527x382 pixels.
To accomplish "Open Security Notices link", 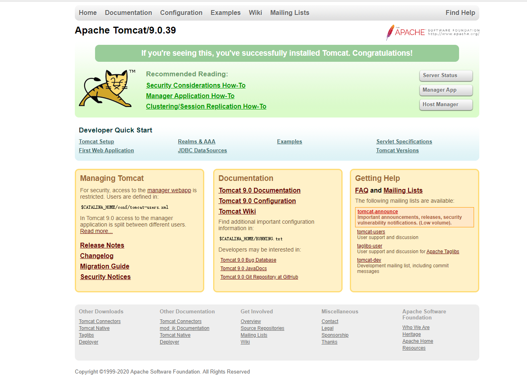I will [106, 277].
